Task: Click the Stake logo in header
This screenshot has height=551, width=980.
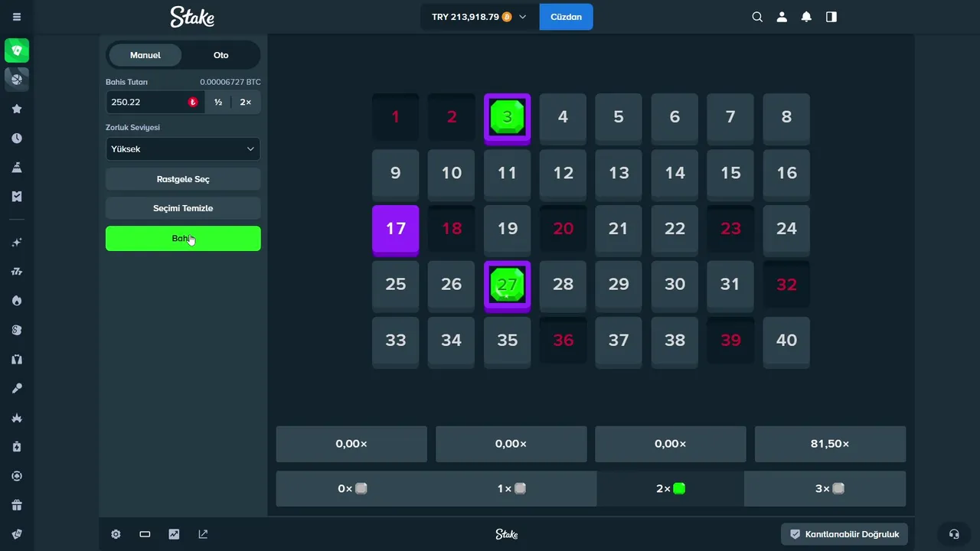Action: [192, 17]
